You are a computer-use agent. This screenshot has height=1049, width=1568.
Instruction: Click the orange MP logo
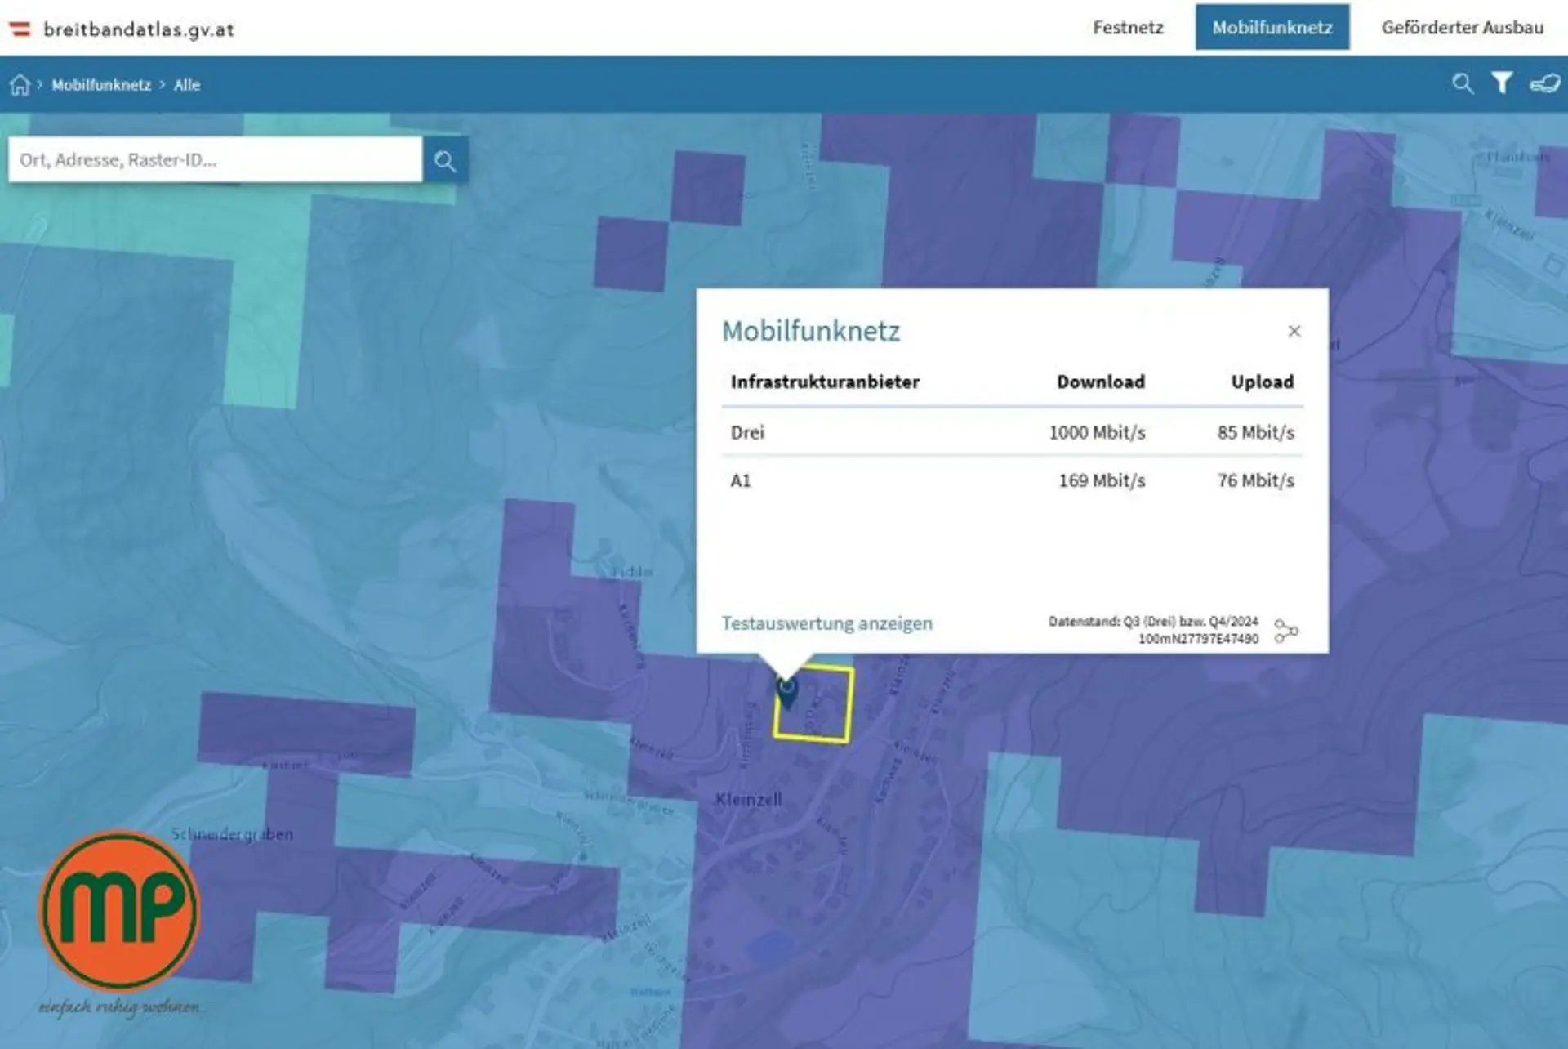click(120, 910)
